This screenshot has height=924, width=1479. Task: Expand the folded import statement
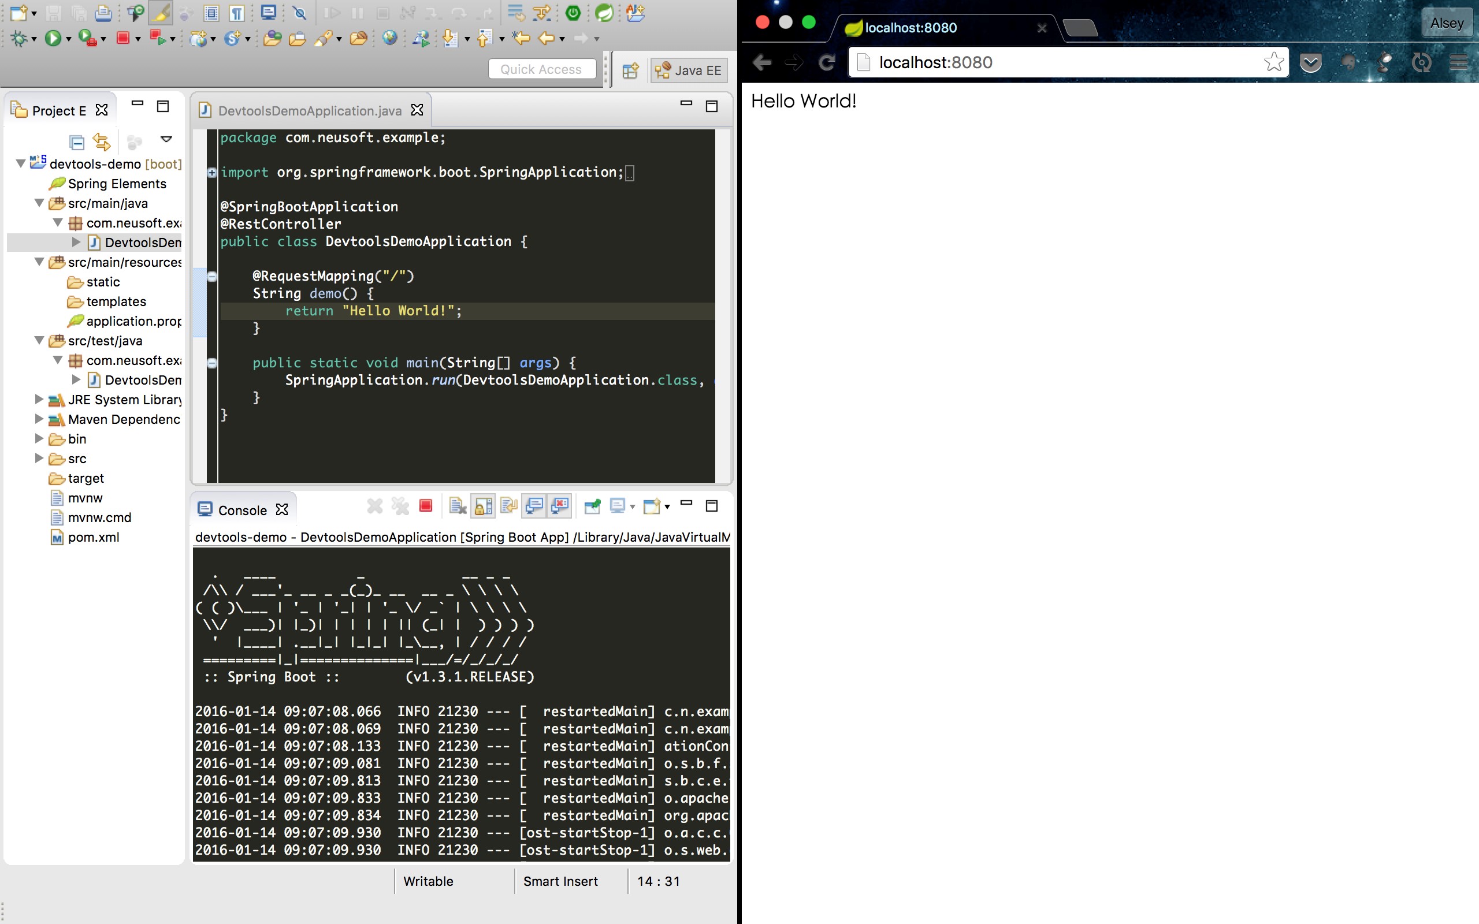[211, 172]
